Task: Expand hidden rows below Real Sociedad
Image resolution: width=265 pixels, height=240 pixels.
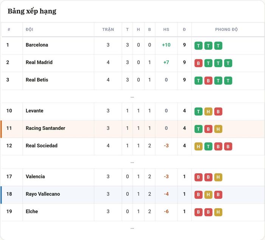Action: pos(132,162)
